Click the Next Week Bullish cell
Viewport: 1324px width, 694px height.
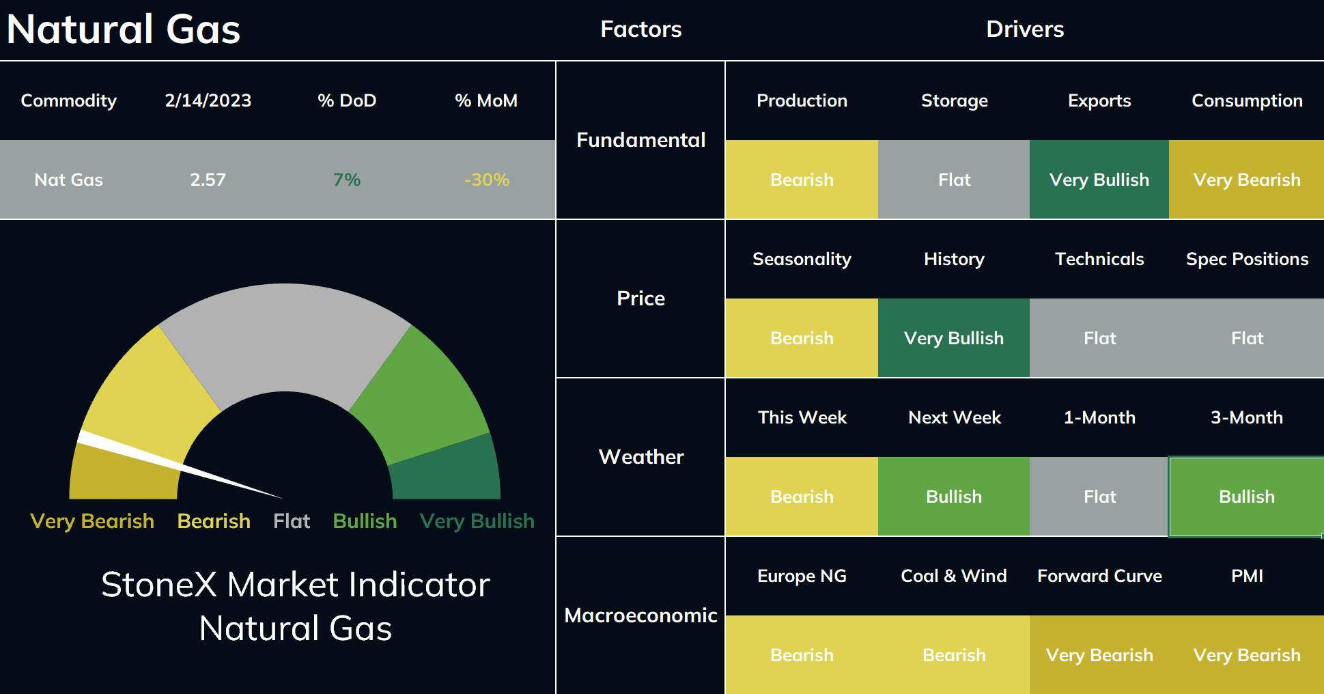click(954, 497)
